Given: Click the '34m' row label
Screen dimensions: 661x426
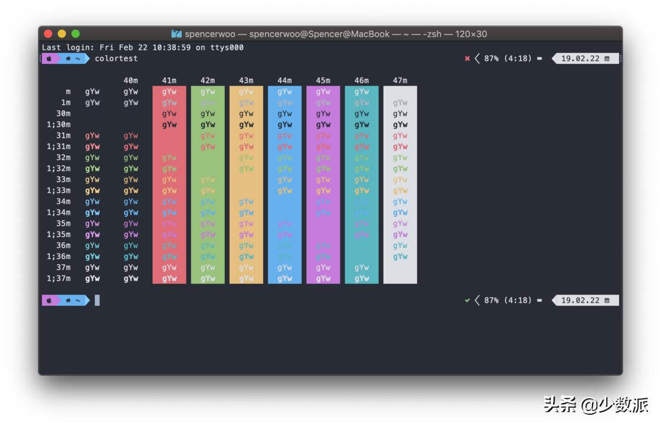Looking at the screenshot, I should point(63,201).
